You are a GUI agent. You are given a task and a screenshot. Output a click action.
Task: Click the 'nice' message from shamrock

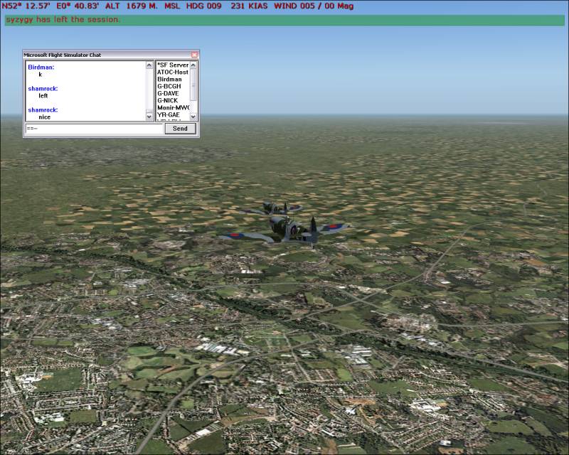click(44, 117)
